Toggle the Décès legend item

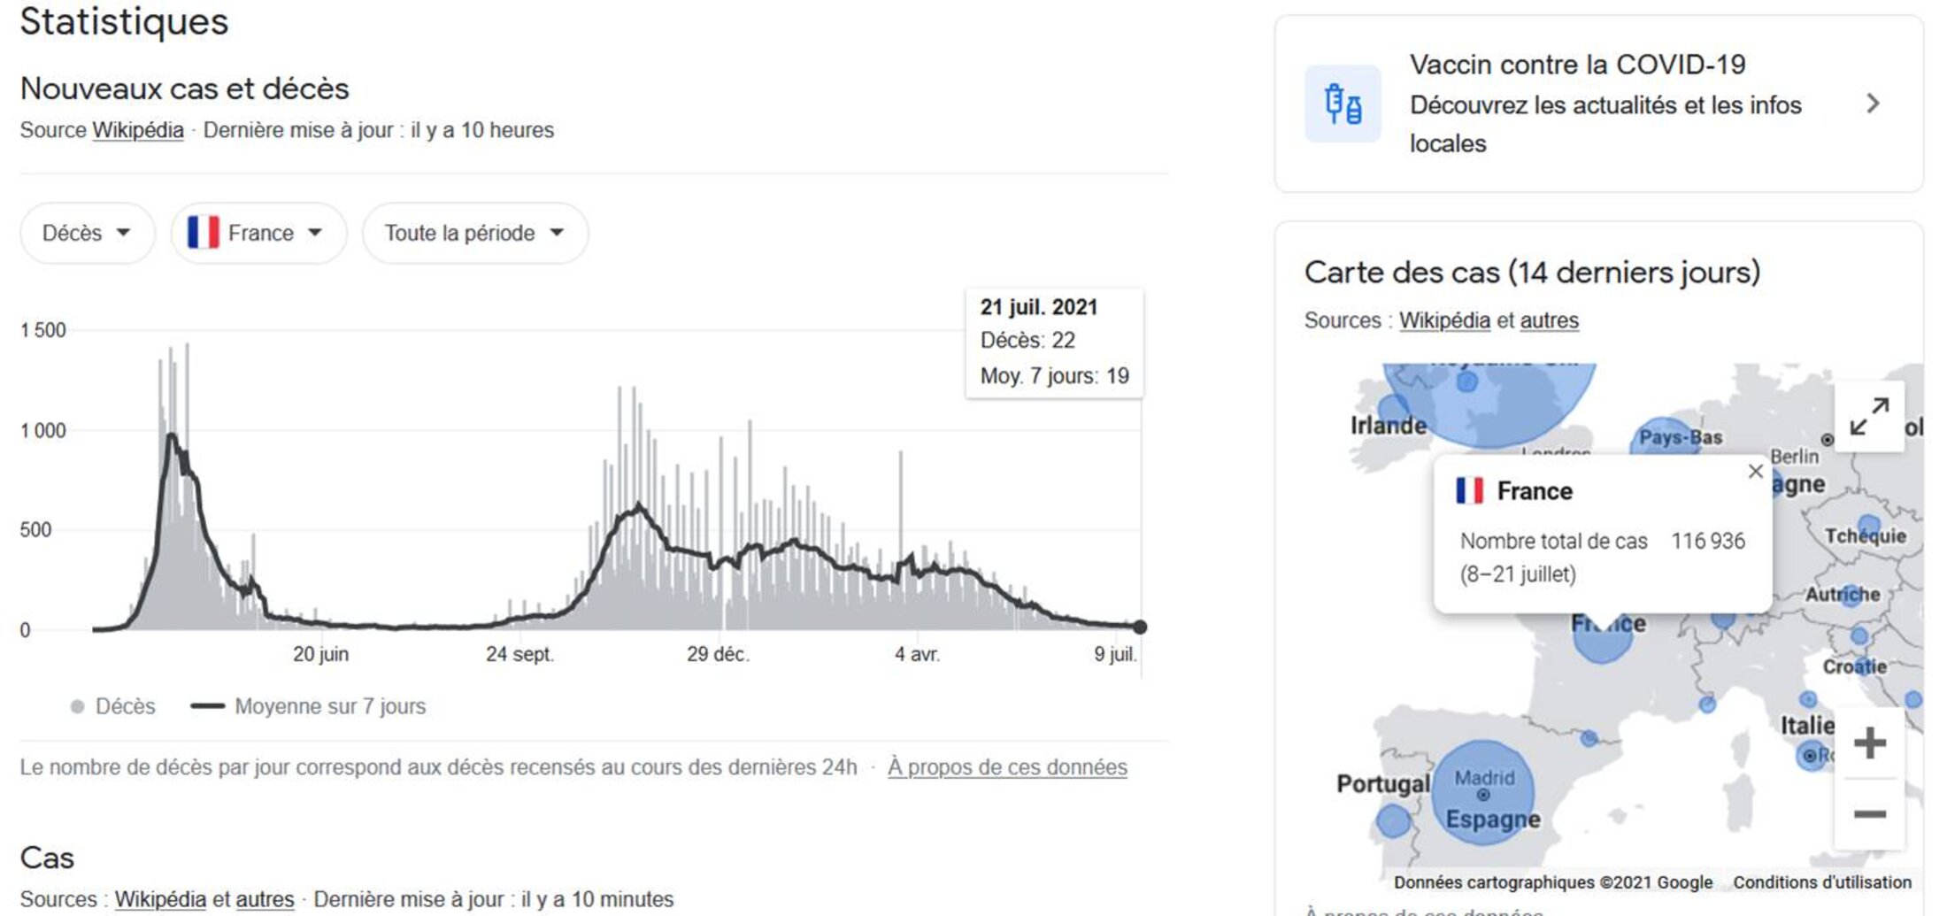point(113,706)
